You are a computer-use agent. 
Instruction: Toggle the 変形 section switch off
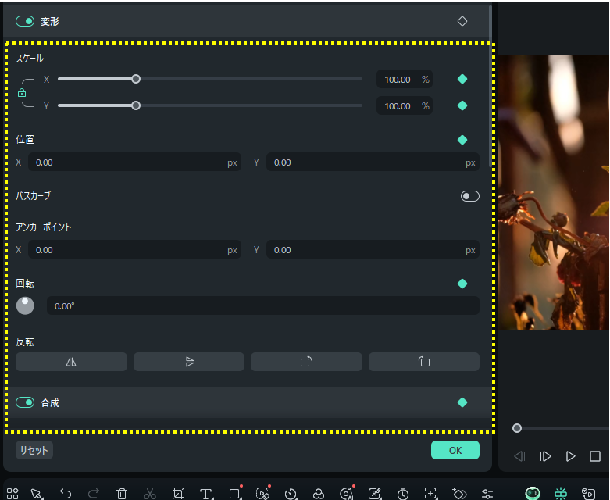(25, 21)
